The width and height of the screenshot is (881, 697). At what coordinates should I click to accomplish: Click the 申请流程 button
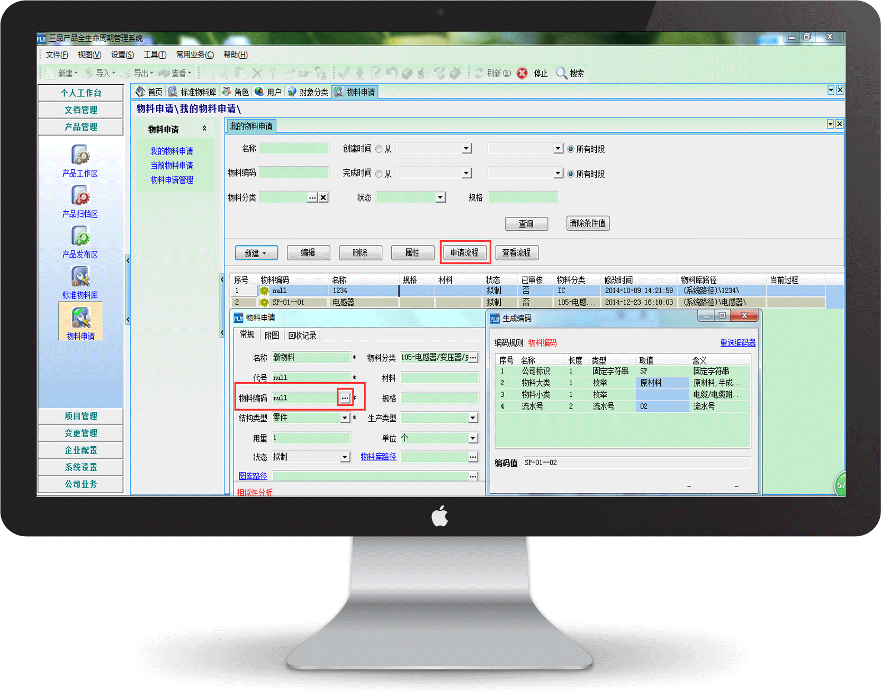(x=464, y=252)
